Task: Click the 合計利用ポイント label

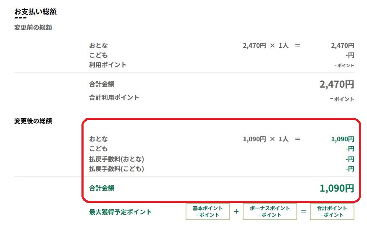Action: 114,97
